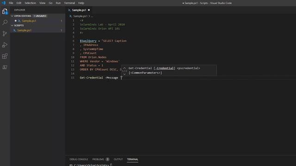Click the Sample.ps1 breadcrumb file icon
The image size is (296, 166).
[x=71, y=16]
